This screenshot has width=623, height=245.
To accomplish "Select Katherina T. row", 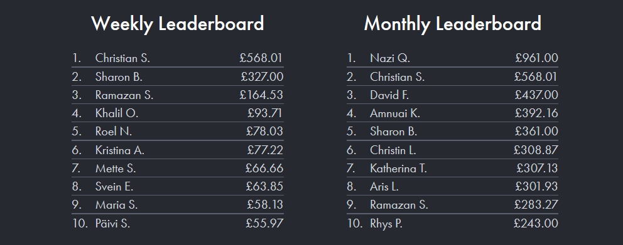I will (x=452, y=168).
